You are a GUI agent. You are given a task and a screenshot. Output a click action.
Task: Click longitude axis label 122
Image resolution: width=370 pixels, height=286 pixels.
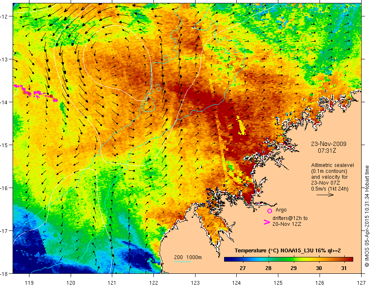(153, 283)
